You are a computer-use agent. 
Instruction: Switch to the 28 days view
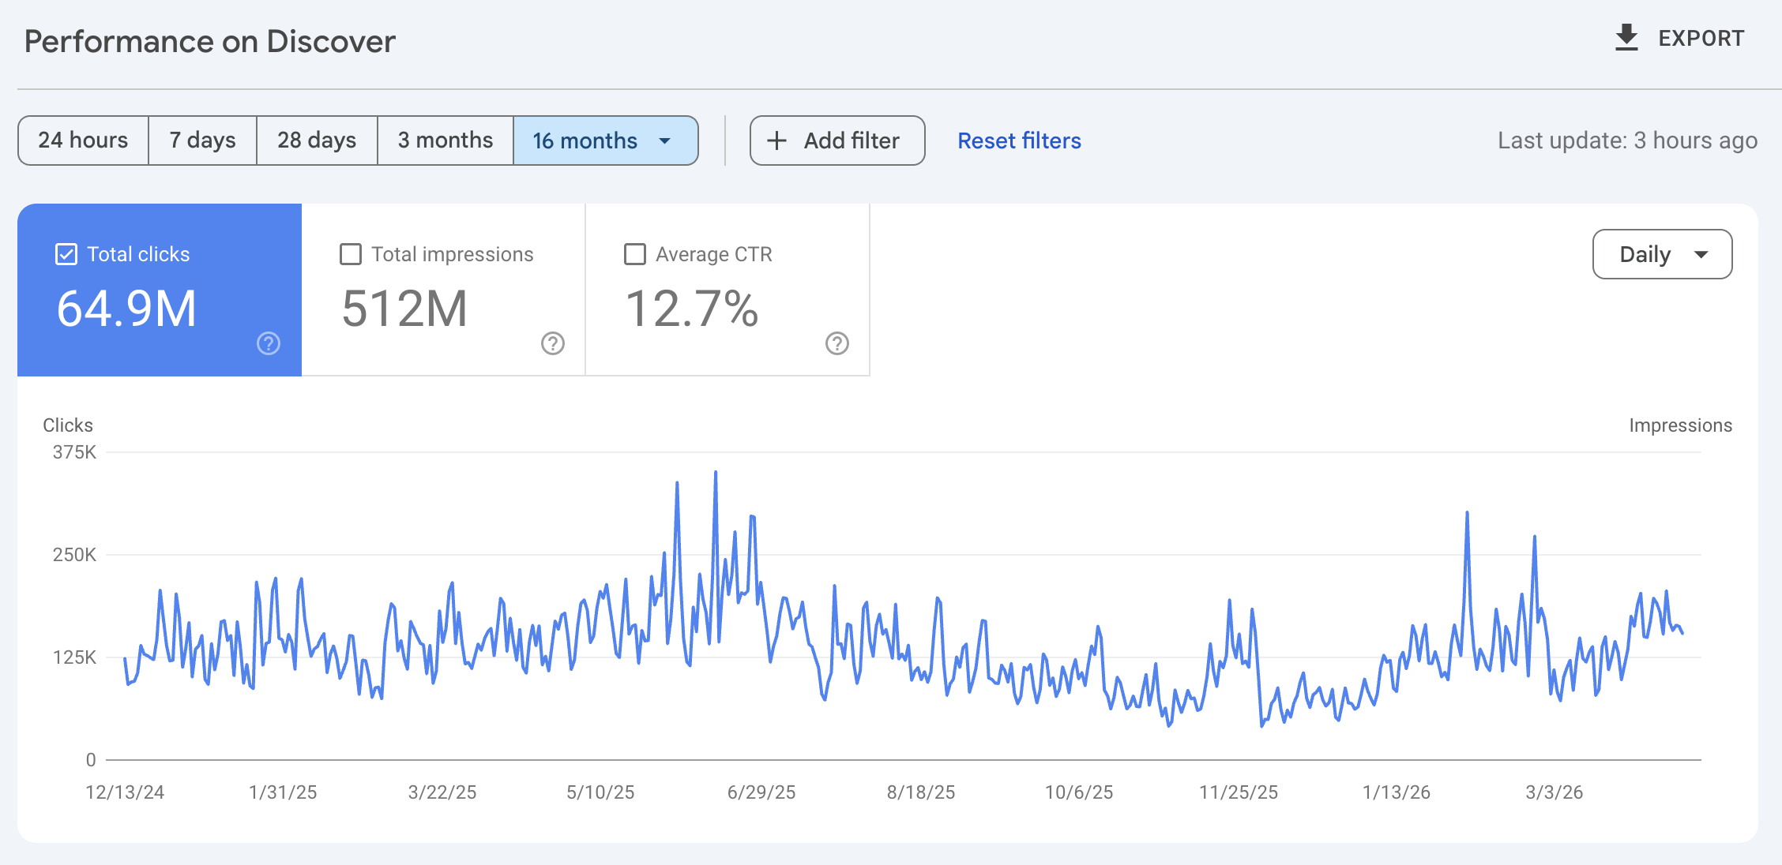(316, 140)
